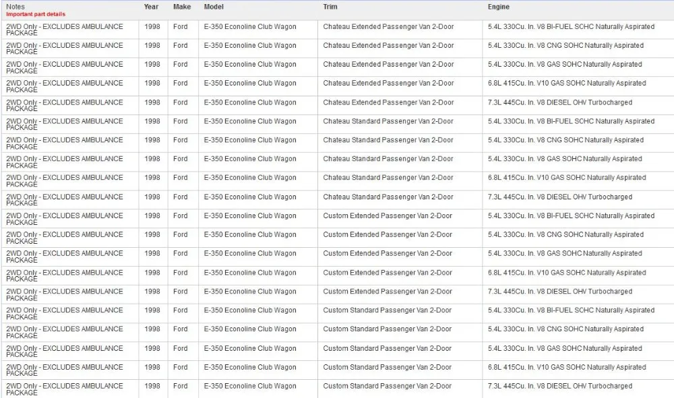The image size is (674, 398).
Task: Click 2WD Only note in Chateau Extended 6.8L V10 row
Action: click(x=65, y=86)
